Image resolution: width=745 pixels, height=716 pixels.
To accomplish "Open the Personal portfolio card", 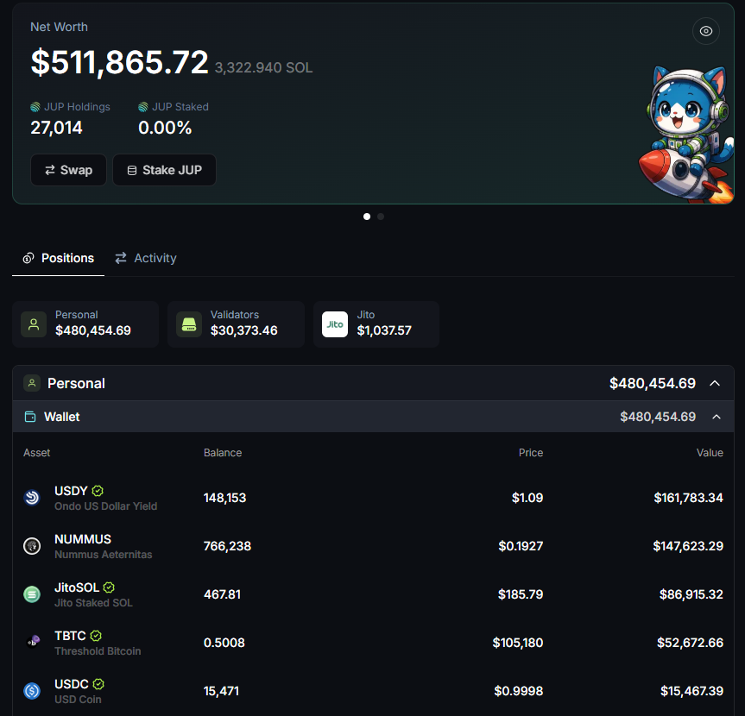I will 85,323.
